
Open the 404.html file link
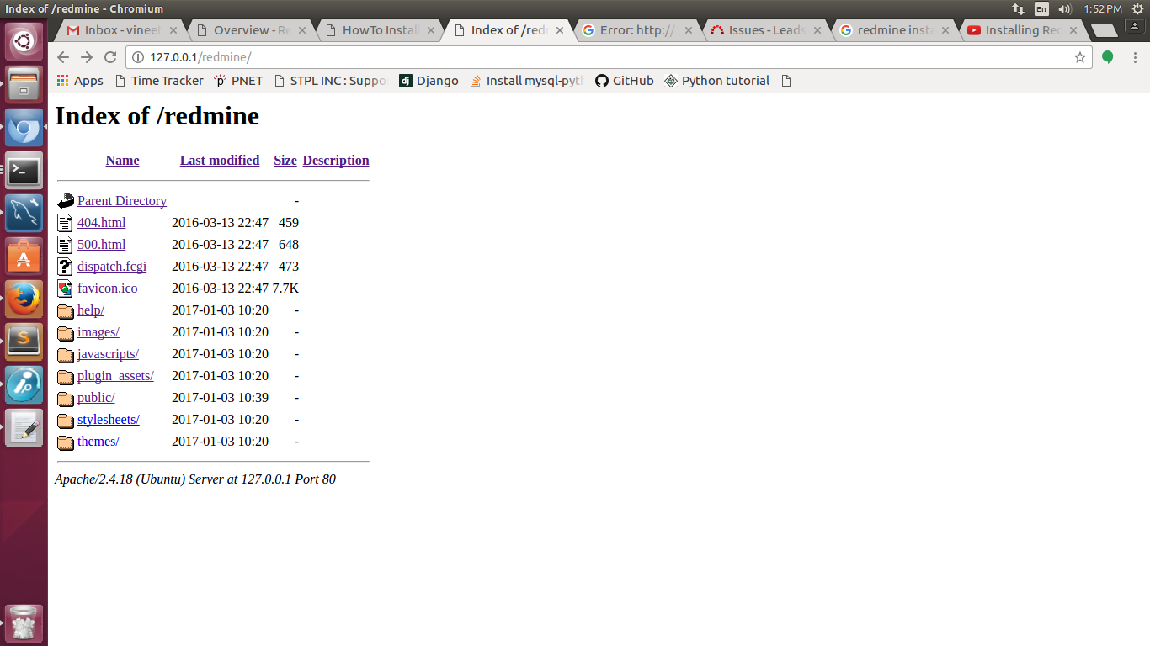pyautogui.click(x=101, y=223)
